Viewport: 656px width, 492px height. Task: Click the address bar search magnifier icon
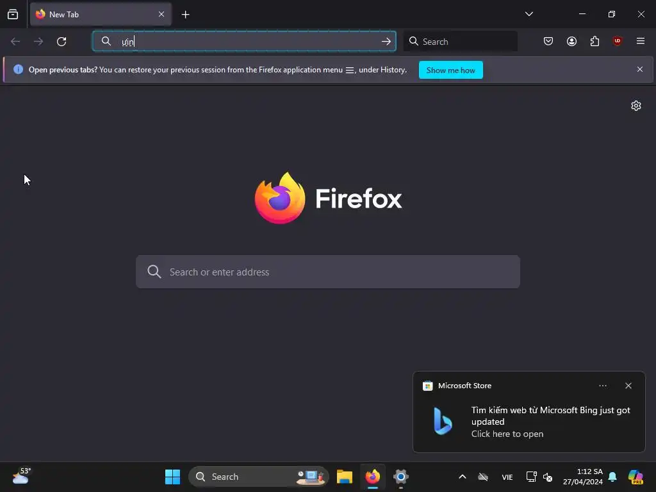pos(106,41)
